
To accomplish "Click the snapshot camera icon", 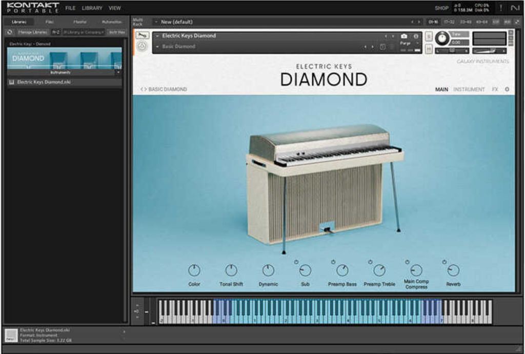I will tap(404, 36).
